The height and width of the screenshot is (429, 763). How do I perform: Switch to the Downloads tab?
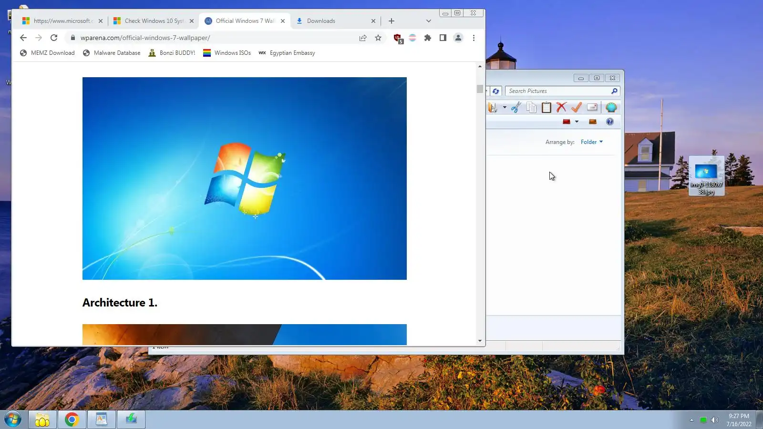[335, 21]
